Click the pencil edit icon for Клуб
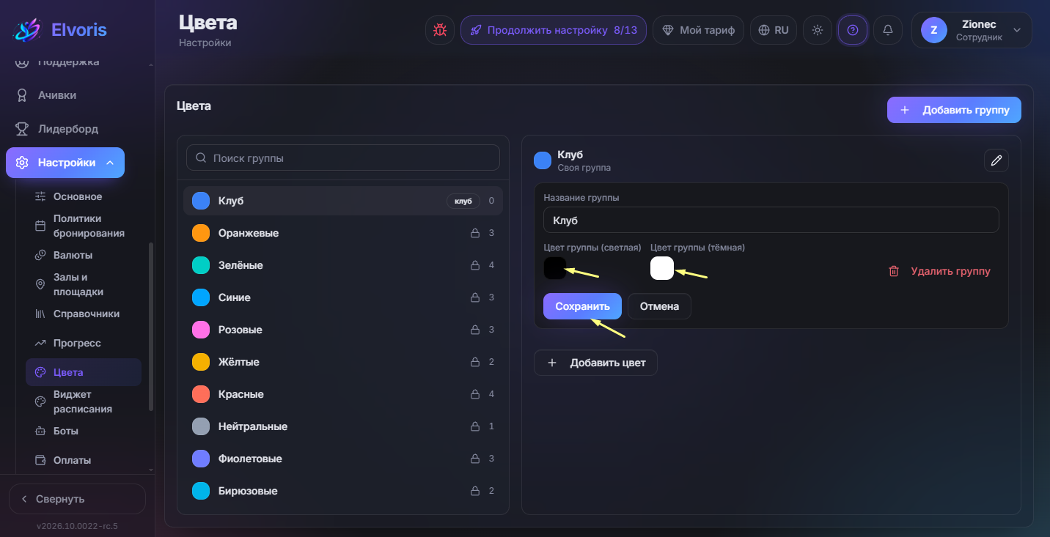This screenshot has height=537, width=1050. pyautogui.click(x=996, y=160)
